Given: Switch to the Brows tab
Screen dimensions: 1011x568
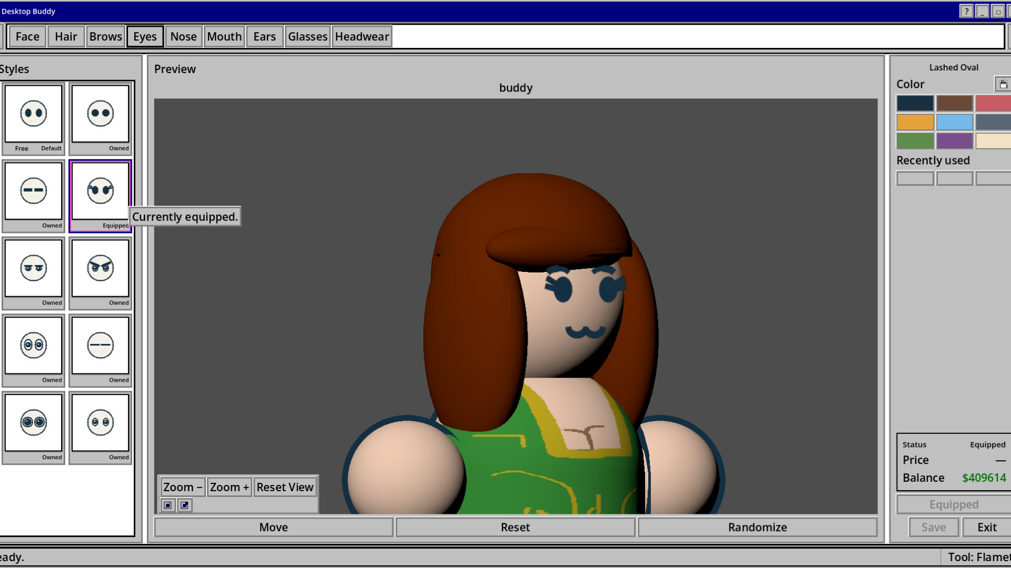Looking at the screenshot, I should point(106,36).
